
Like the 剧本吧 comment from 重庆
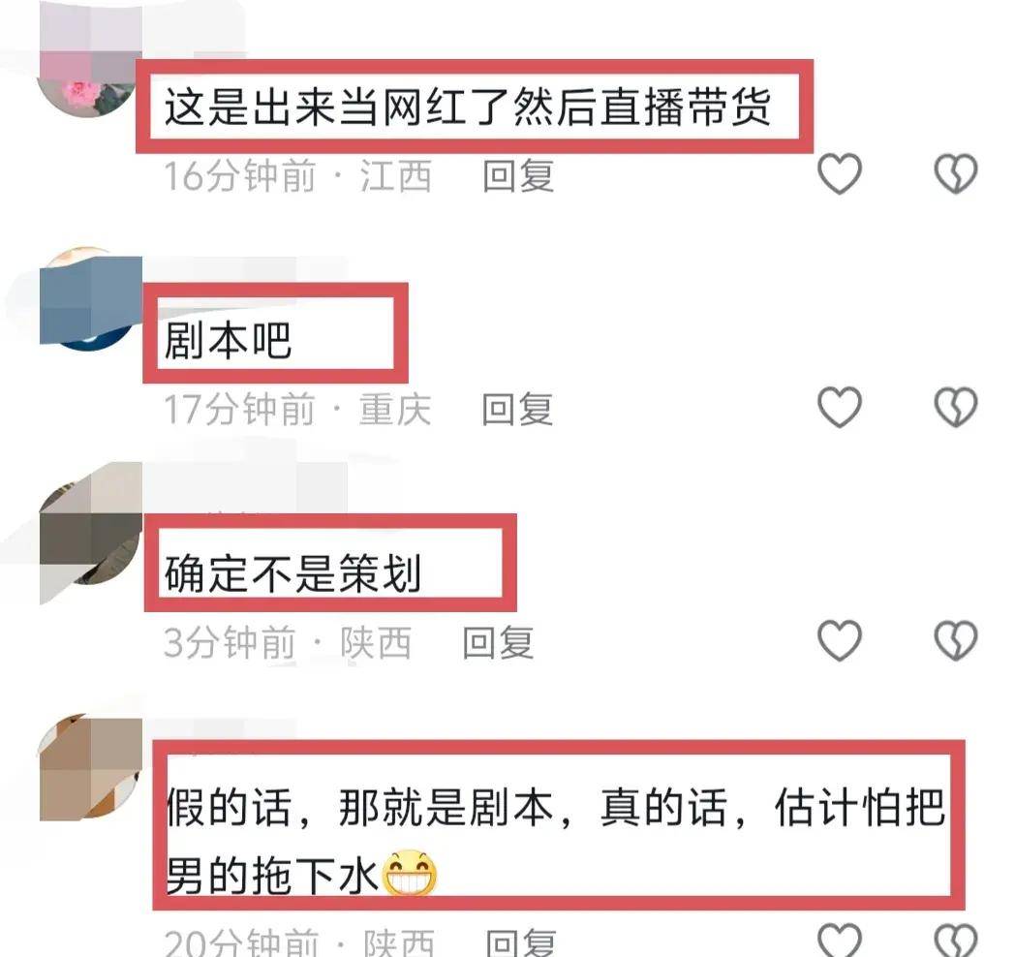840,407
